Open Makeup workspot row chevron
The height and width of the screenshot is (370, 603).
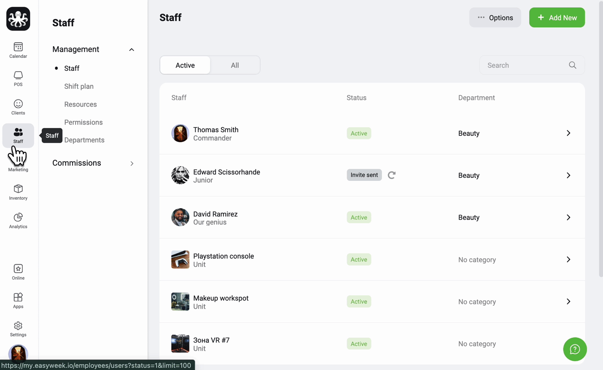[x=569, y=301]
